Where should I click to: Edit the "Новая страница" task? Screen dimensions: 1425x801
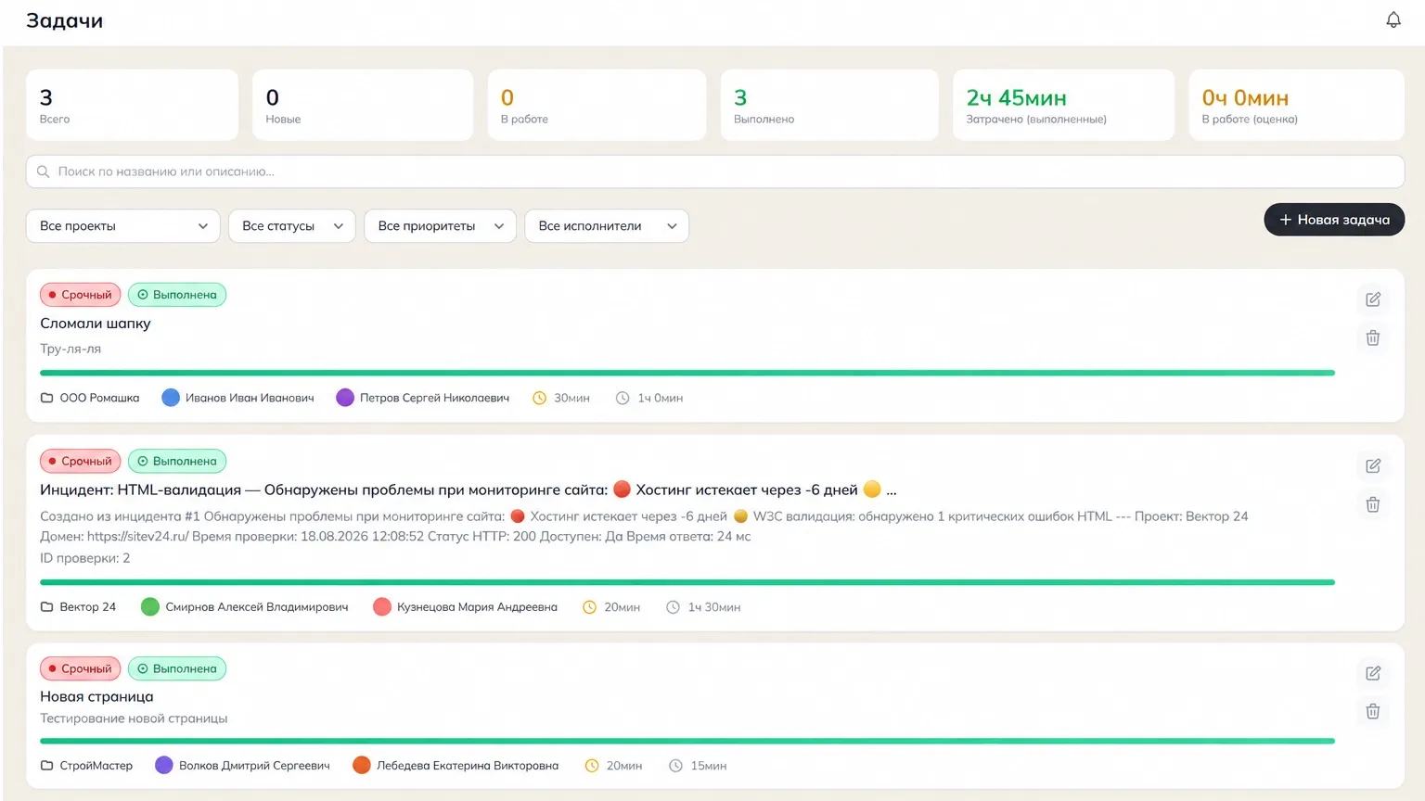(x=1373, y=673)
